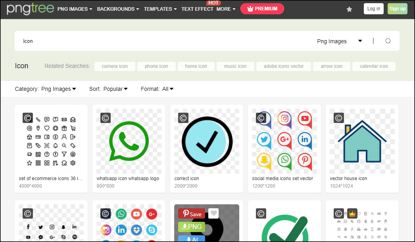Click the magnifier search icon
415x242 pixels.
[x=388, y=41]
